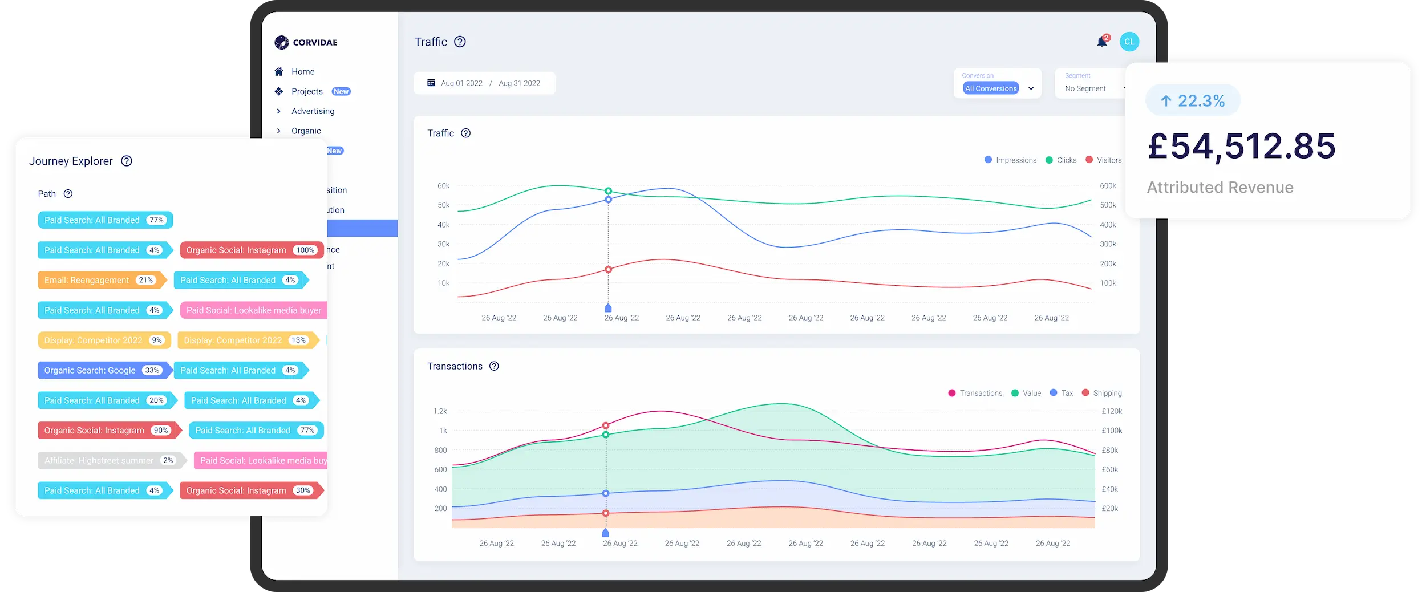
Task: Expand the Advertising sidebar chevron
Action: click(279, 111)
